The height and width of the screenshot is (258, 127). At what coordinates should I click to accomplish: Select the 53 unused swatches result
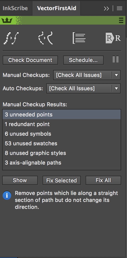pos(62,143)
